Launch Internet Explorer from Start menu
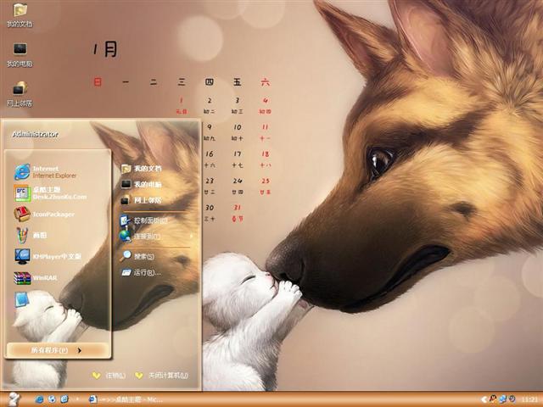543x407 pixels. click(45, 172)
